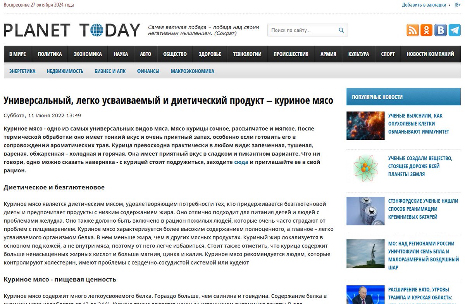465x304 pixels.
Task: Select the 'ЭНЕРГЕТИКА' submenu item
Action: pos(22,71)
